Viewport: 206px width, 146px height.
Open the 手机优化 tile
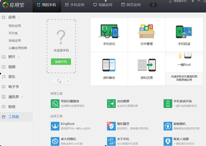pyautogui.click(x=109, y=35)
